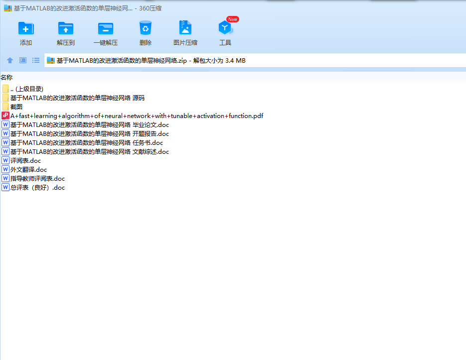Image resolution: width=466 pixels, height=360 pixels.
Task: Click the 360压缩 app icon in title bar
Action: pos(8,8)
